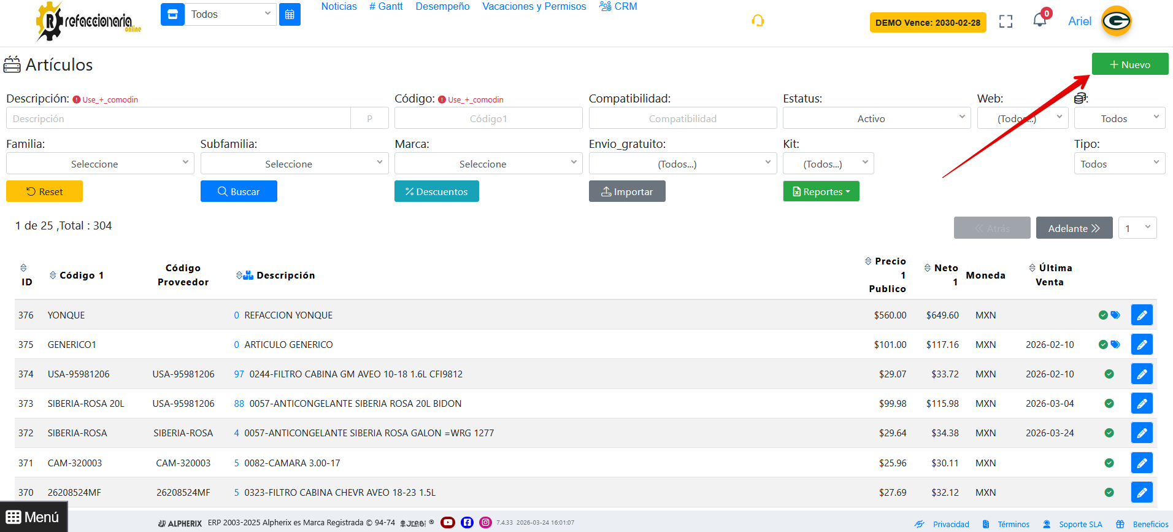Open YouTube icon in the footer
The width and height of the screenshot is (1173, 532).
click(x=448, y=522)
